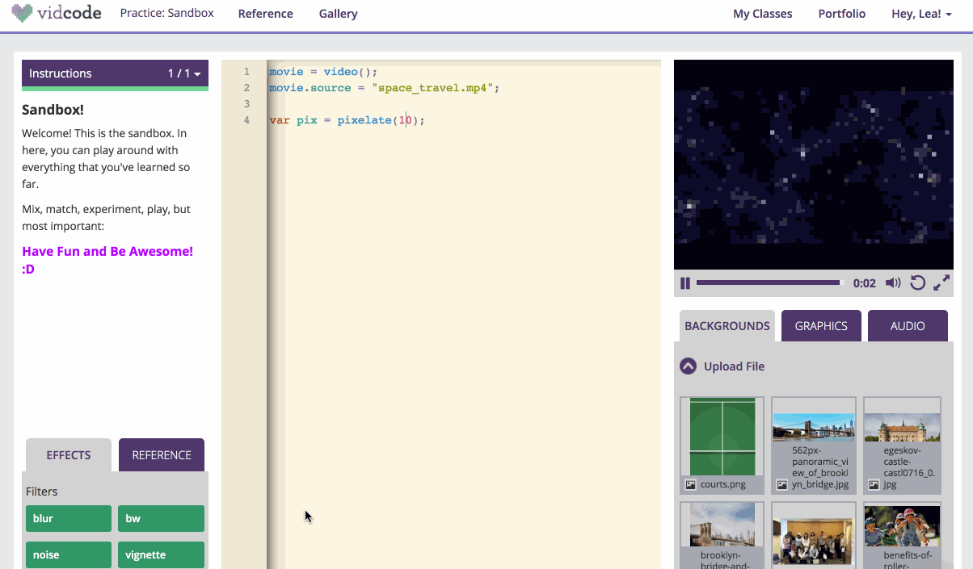973x569 pixels.
Task: Click the Upload File label
Action: coord(734,366)
